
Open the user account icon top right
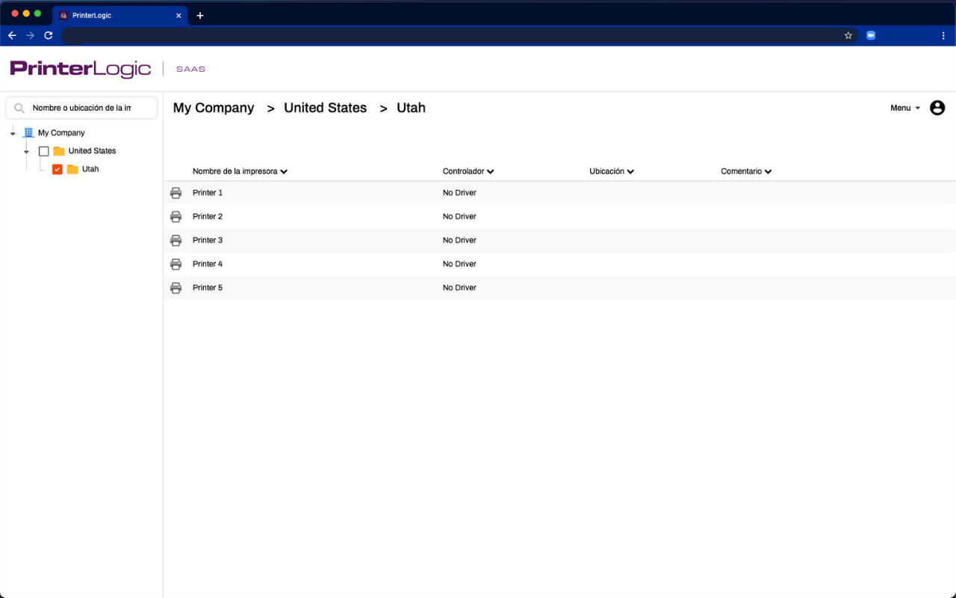click(x=937, y=108)
